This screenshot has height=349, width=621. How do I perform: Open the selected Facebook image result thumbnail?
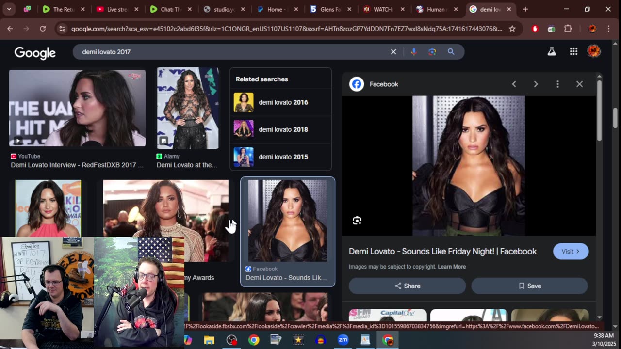[x=288, y=221]
